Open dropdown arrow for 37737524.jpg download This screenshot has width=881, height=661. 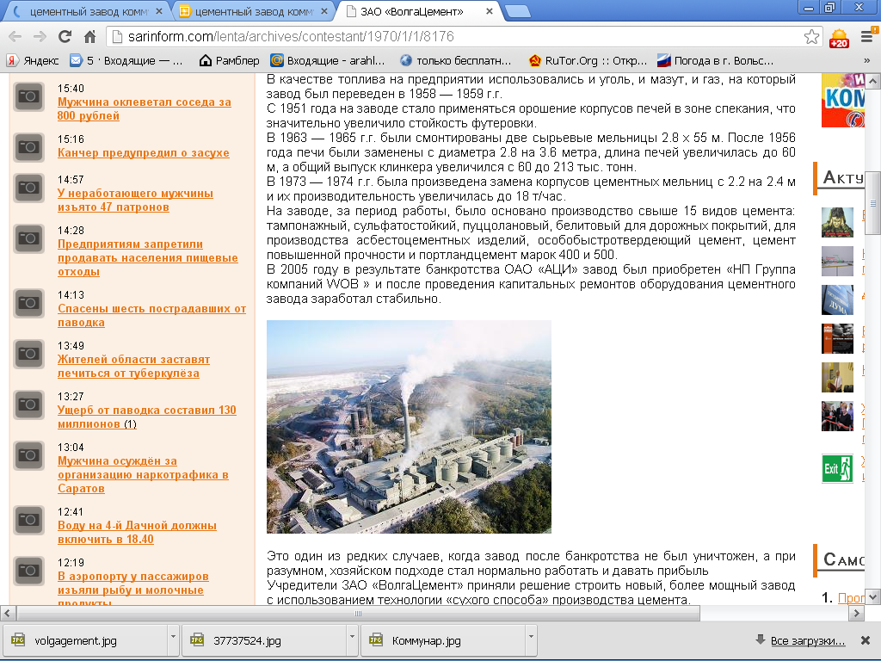click(351, 640)
